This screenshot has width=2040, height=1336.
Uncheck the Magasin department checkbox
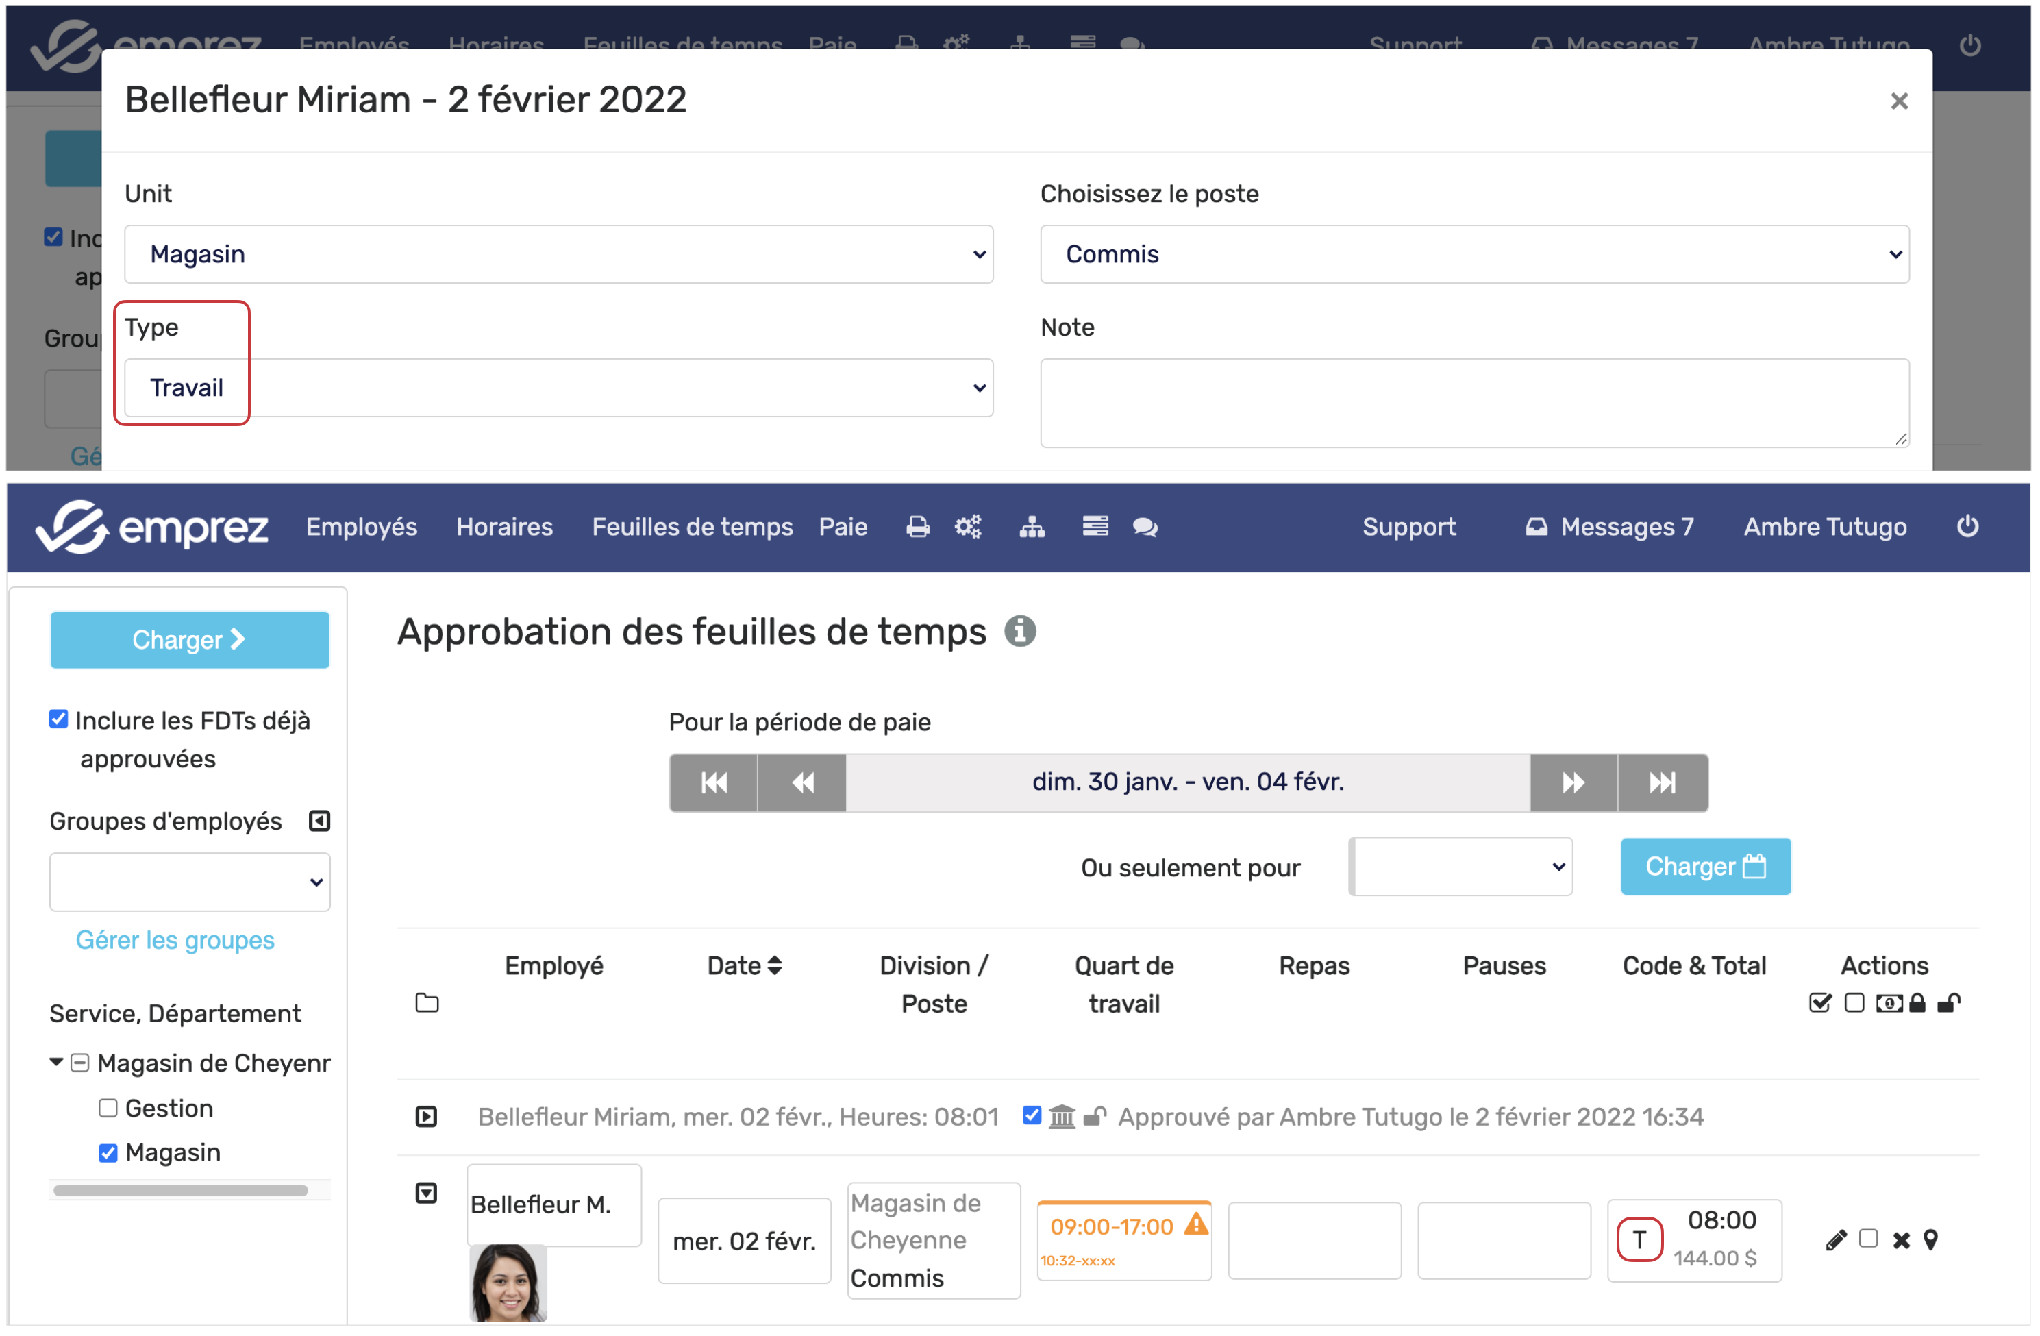pos(108,1152)
